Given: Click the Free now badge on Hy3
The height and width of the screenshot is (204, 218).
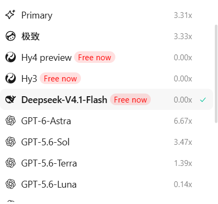Looking at the screenshot, I should tap(60, 78).
